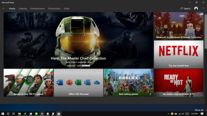Click the Halo: The Master Chief Collection title
The height and width of the screenshot is (116, 207).
[x=78, y=58]
